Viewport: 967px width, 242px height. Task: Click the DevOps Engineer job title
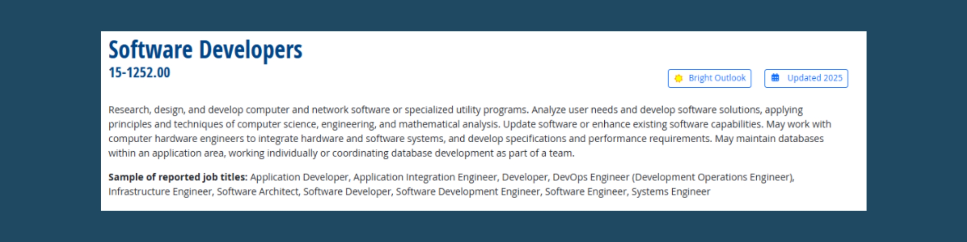591,177
